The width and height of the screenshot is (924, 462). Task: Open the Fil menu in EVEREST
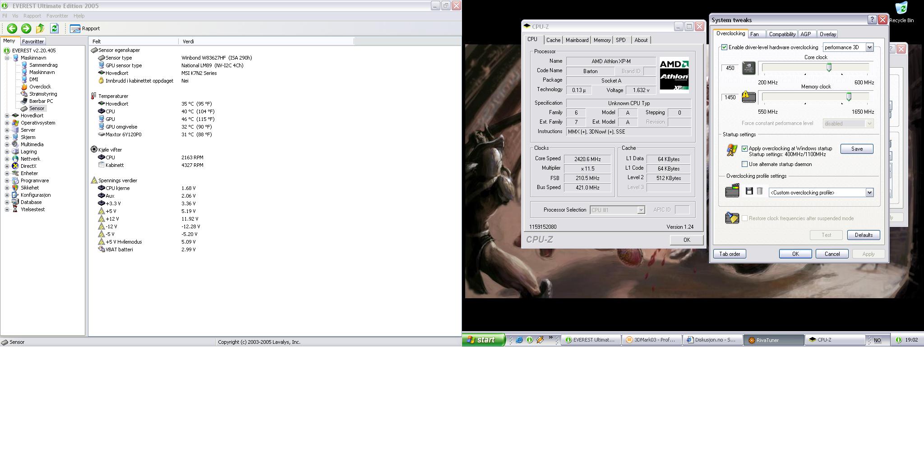(5, 16)
